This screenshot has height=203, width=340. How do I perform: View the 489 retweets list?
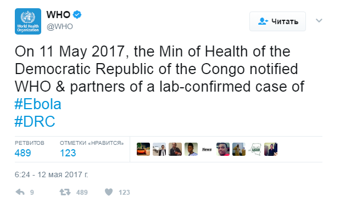[23, 153]
